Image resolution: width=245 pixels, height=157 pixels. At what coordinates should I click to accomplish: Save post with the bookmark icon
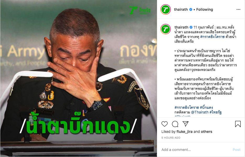point(238,124)
